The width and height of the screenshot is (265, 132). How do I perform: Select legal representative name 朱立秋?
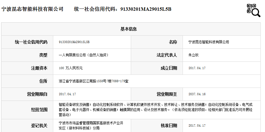coord(193,55)
